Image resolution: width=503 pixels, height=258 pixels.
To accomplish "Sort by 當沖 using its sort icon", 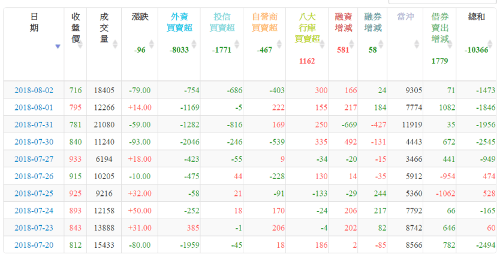I will (x=417, y=44).
